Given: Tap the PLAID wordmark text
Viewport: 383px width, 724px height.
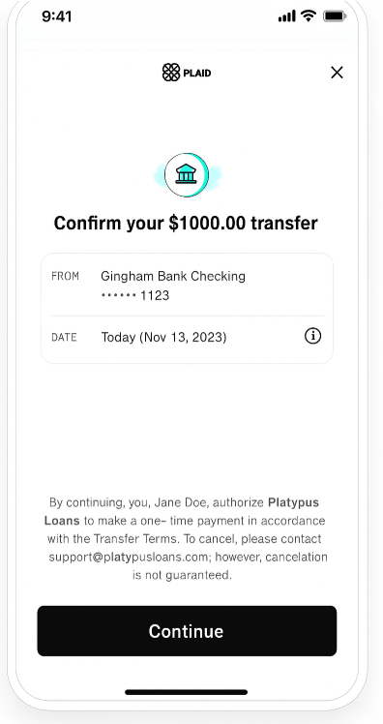Looking at the screenshot, I should coord(197,73).
